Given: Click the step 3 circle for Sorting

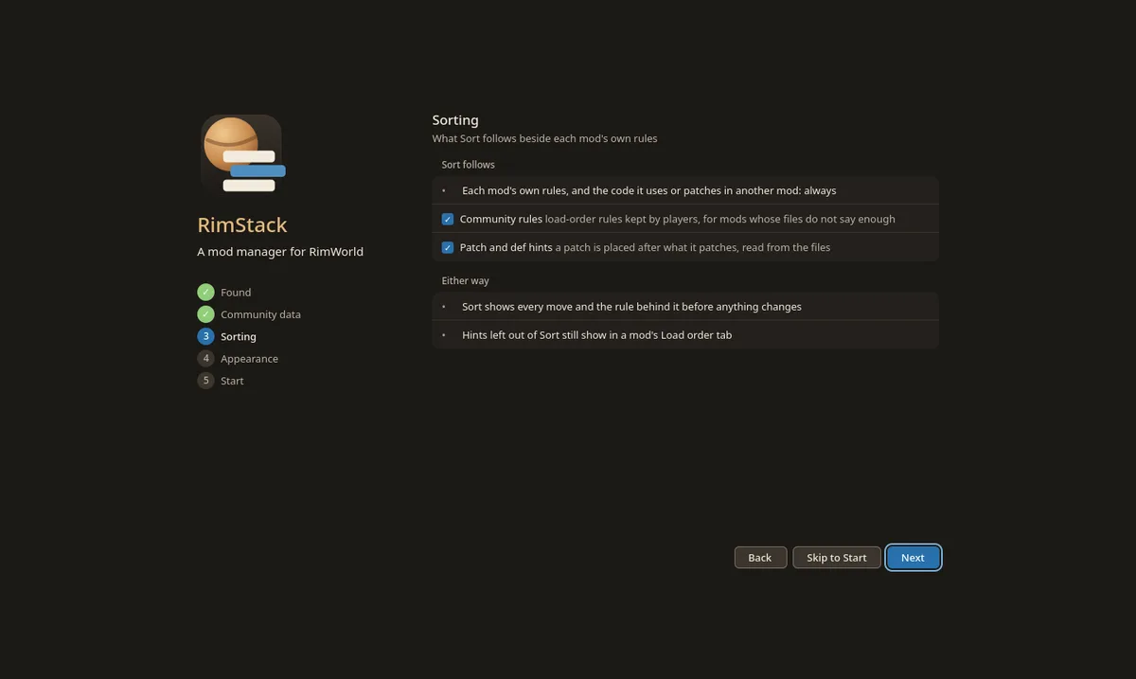Looking at the screenshot, I should pyautogui.click(x=205, y=336).
